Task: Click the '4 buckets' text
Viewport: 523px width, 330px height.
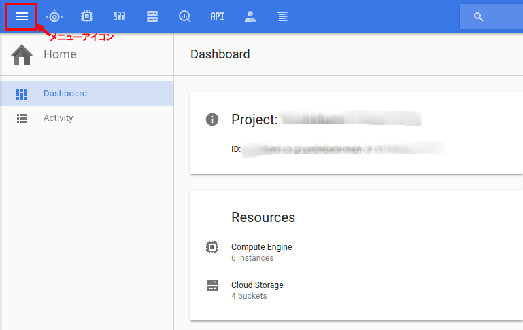Action: coord(249,296)
